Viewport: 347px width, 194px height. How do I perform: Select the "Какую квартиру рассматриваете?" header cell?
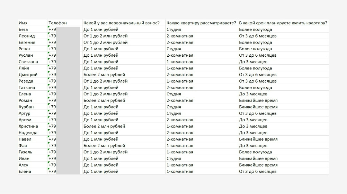click(x=201, y=23)
